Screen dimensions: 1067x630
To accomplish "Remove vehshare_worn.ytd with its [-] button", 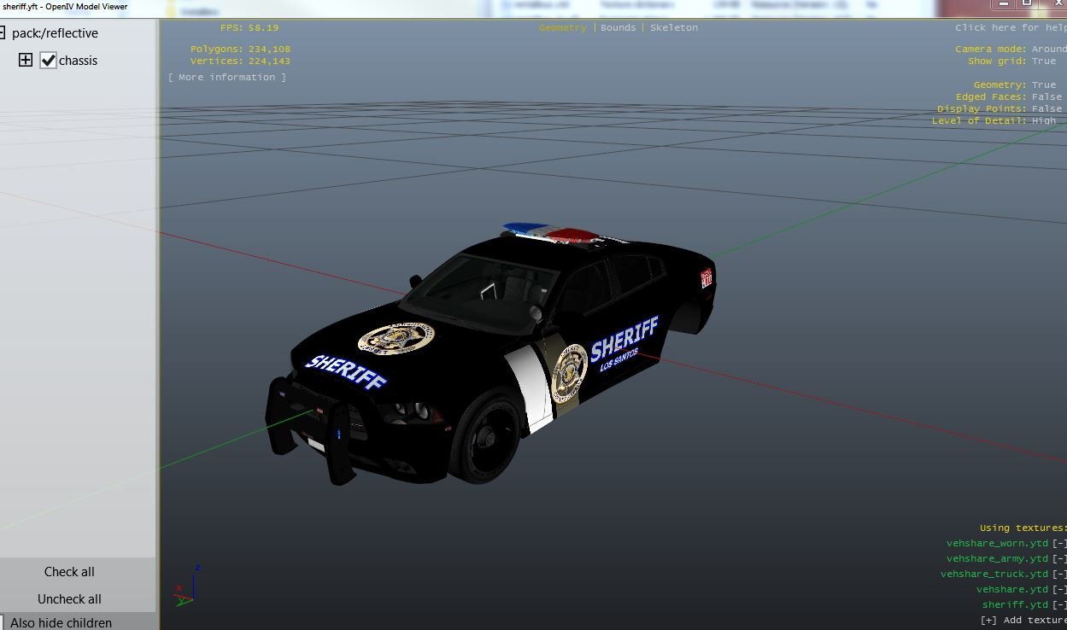I will [x=1059, y=543].
